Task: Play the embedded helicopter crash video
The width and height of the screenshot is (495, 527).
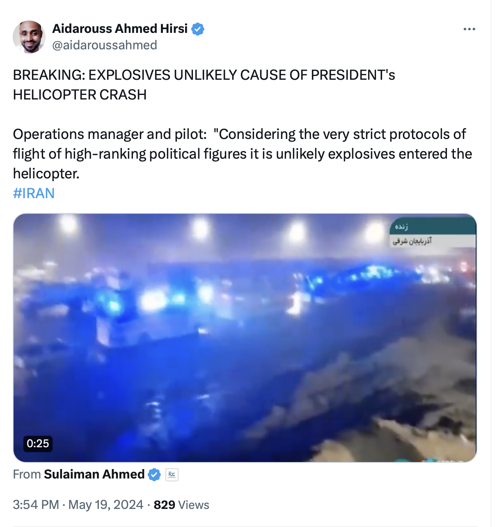Action: [245, 338]
